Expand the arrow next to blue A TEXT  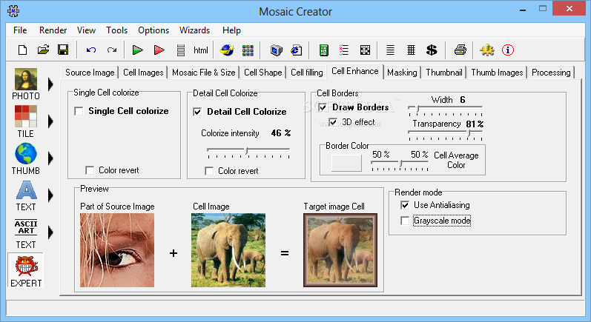click(x=50, y=195)
